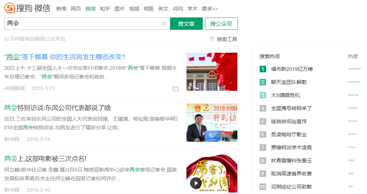Open article “两会”落下帷幕 你的生活将发生哪些改变
367x194 pixels.
coord(65,57)
